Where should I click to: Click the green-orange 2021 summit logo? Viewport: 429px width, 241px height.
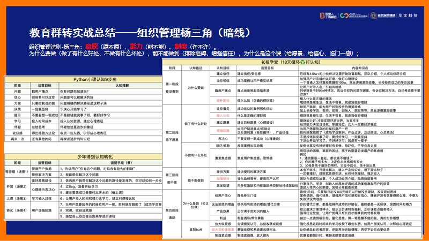pos(354,16)
